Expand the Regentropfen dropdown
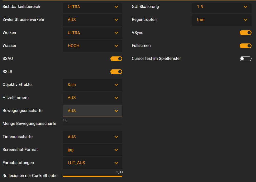The image size is (256, 182). click(x=222, y=20)
